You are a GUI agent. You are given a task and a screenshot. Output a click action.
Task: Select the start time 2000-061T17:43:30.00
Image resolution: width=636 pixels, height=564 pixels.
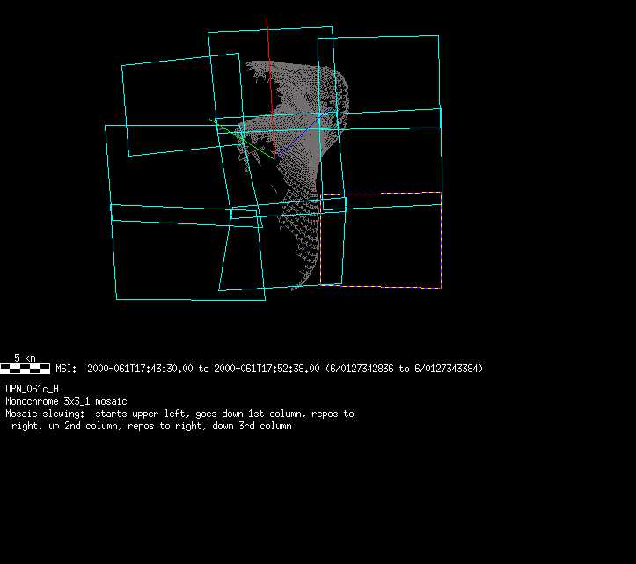[140, 369]
